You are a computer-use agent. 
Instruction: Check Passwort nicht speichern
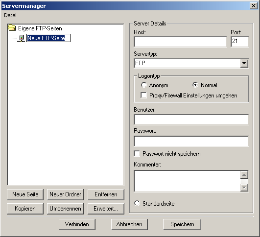(x=137, y=154)
